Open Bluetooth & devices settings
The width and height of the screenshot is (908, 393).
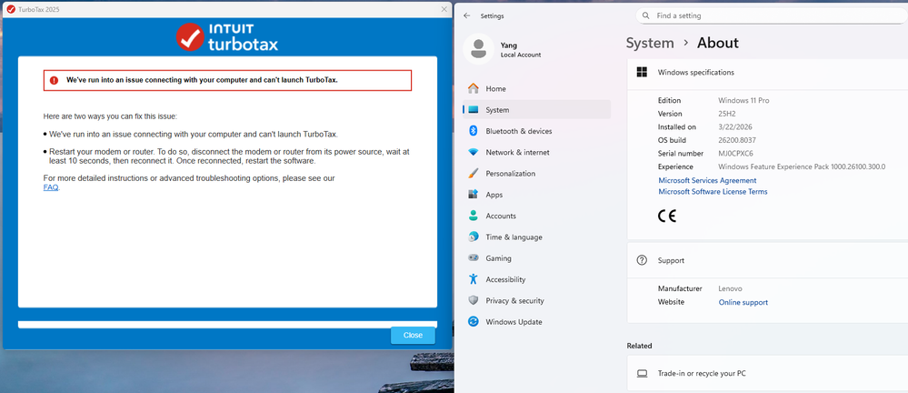pyautogui.click(x=536, y=131)
